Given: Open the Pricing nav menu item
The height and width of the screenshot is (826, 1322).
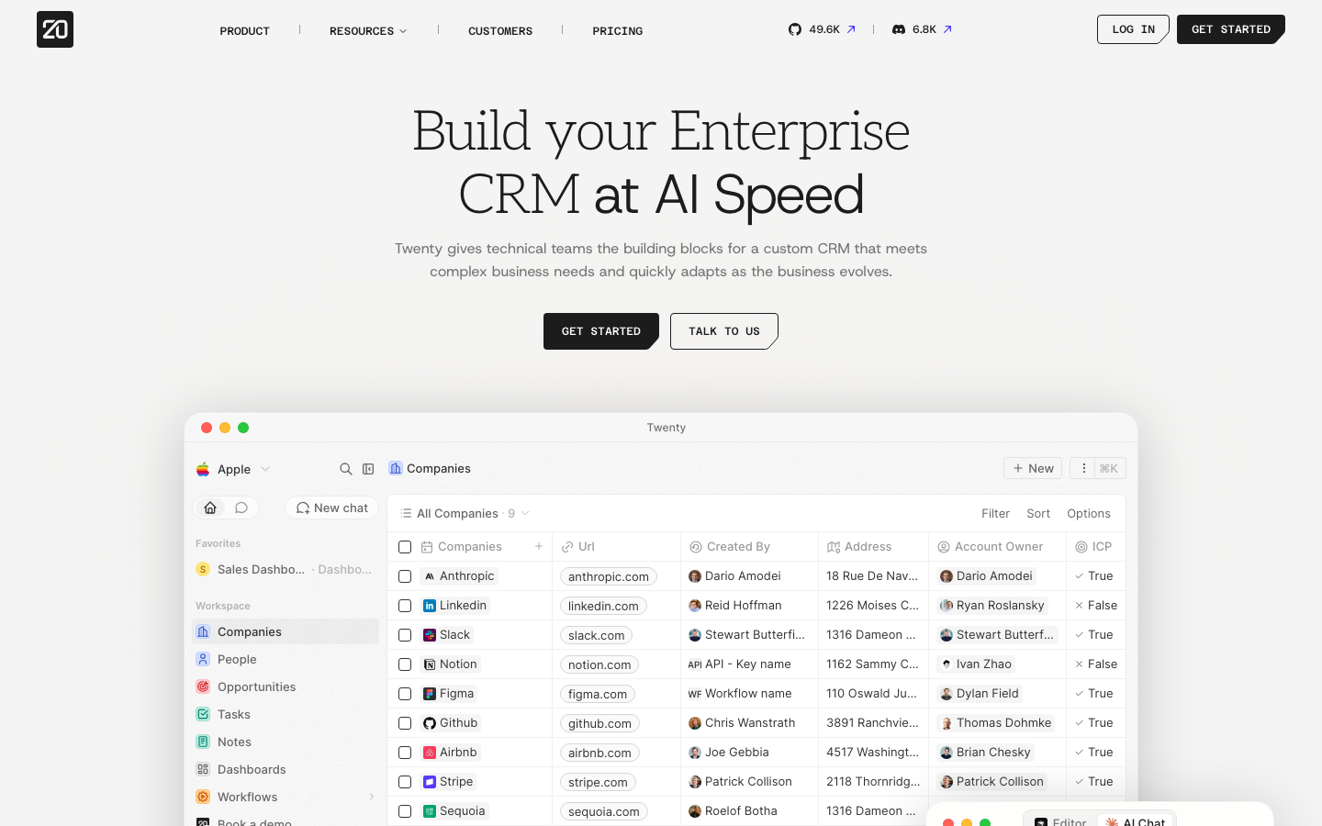Looking at the screenshot, I should pos(617,31).
